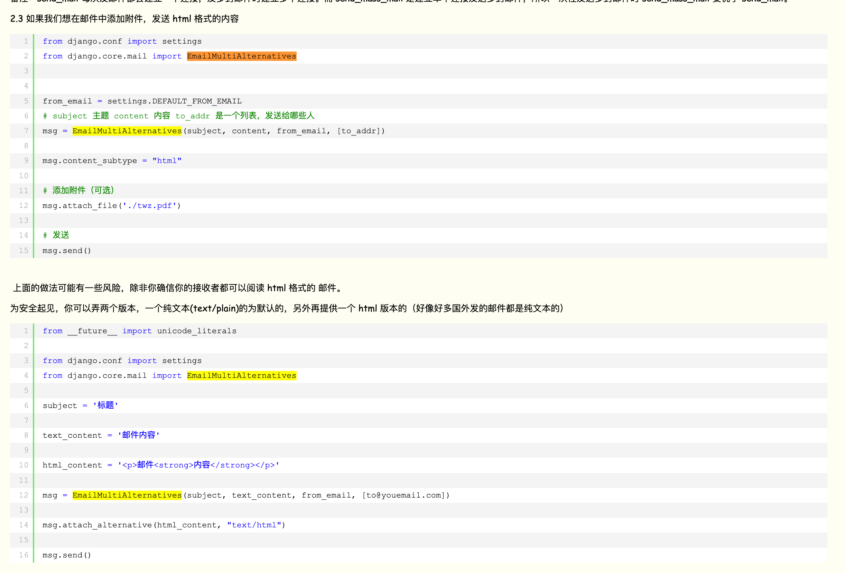
Task: Click the yellow EmailMultiAlternatives in first msg line
Action: point(127,131)
